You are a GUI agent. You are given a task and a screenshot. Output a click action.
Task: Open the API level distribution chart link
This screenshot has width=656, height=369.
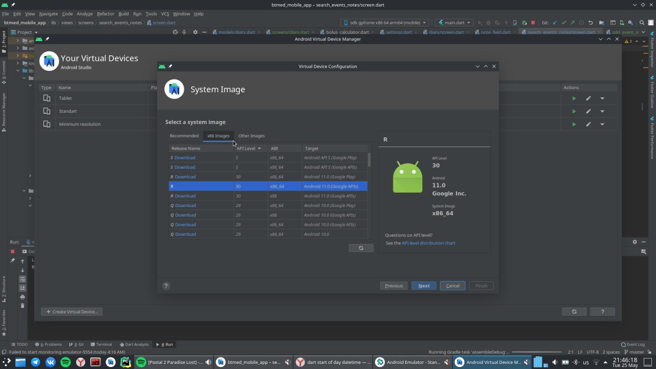click(x=428, y=243)
